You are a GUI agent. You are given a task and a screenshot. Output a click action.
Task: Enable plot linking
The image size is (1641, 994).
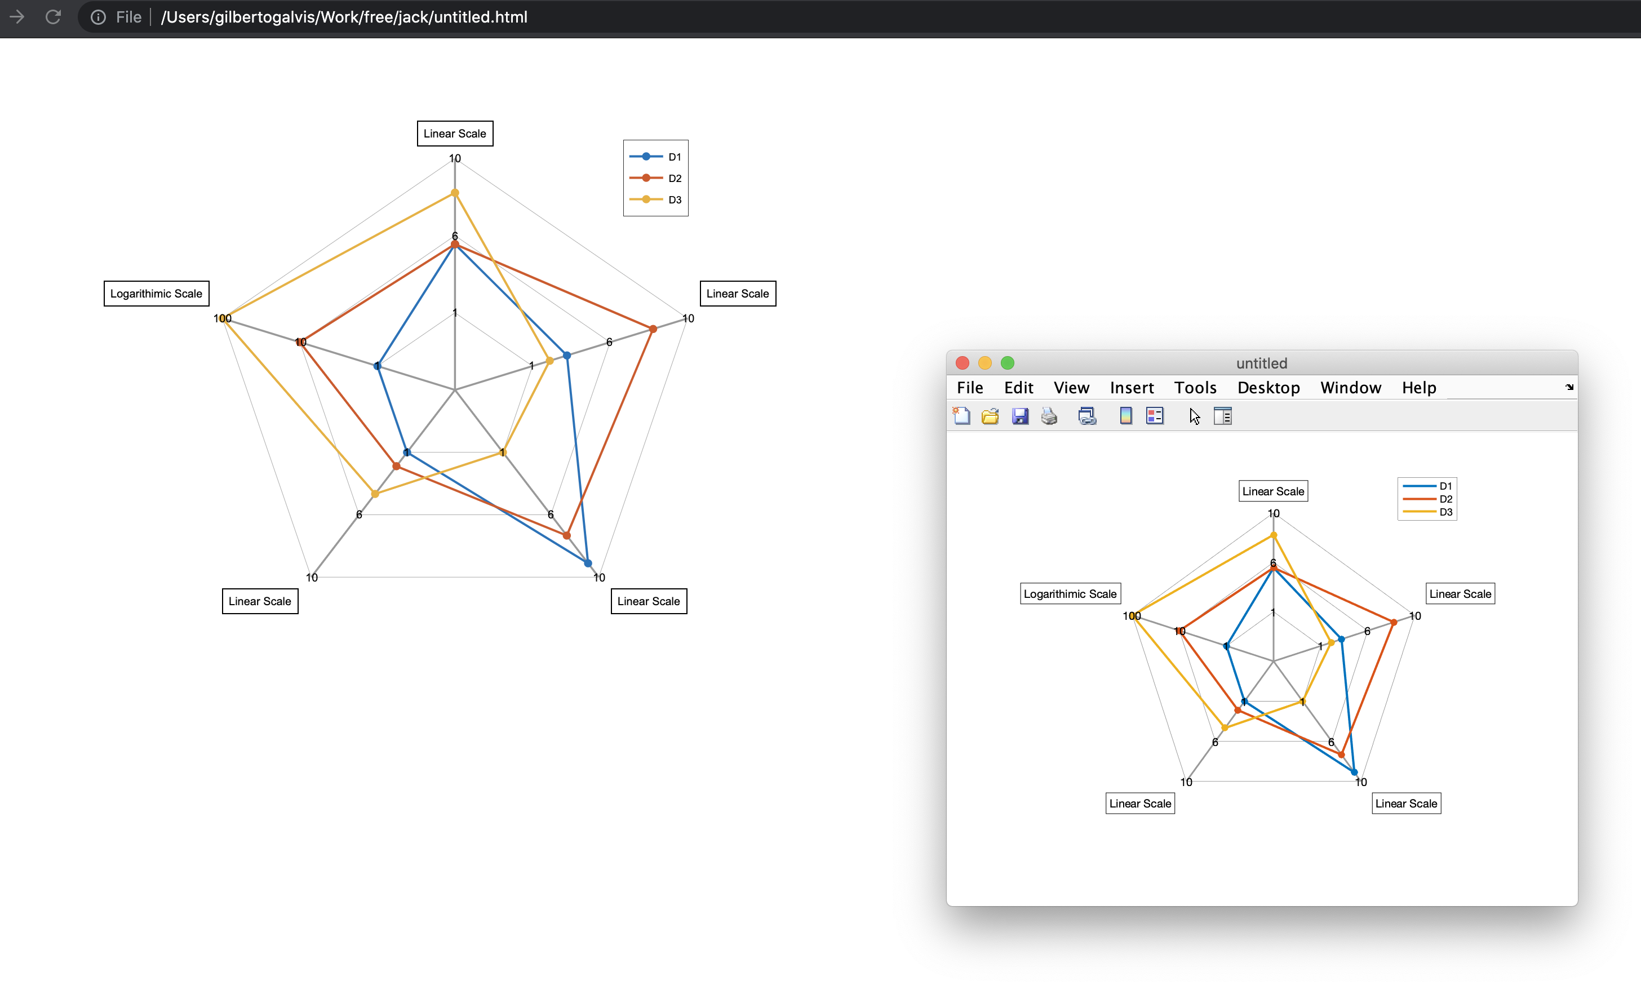(1087, 415)
